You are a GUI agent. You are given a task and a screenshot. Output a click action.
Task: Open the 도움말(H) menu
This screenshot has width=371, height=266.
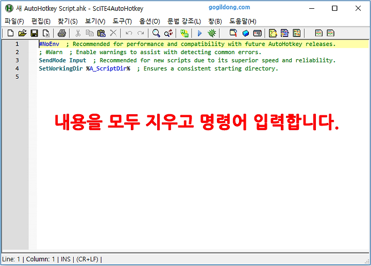pos(243,21)
